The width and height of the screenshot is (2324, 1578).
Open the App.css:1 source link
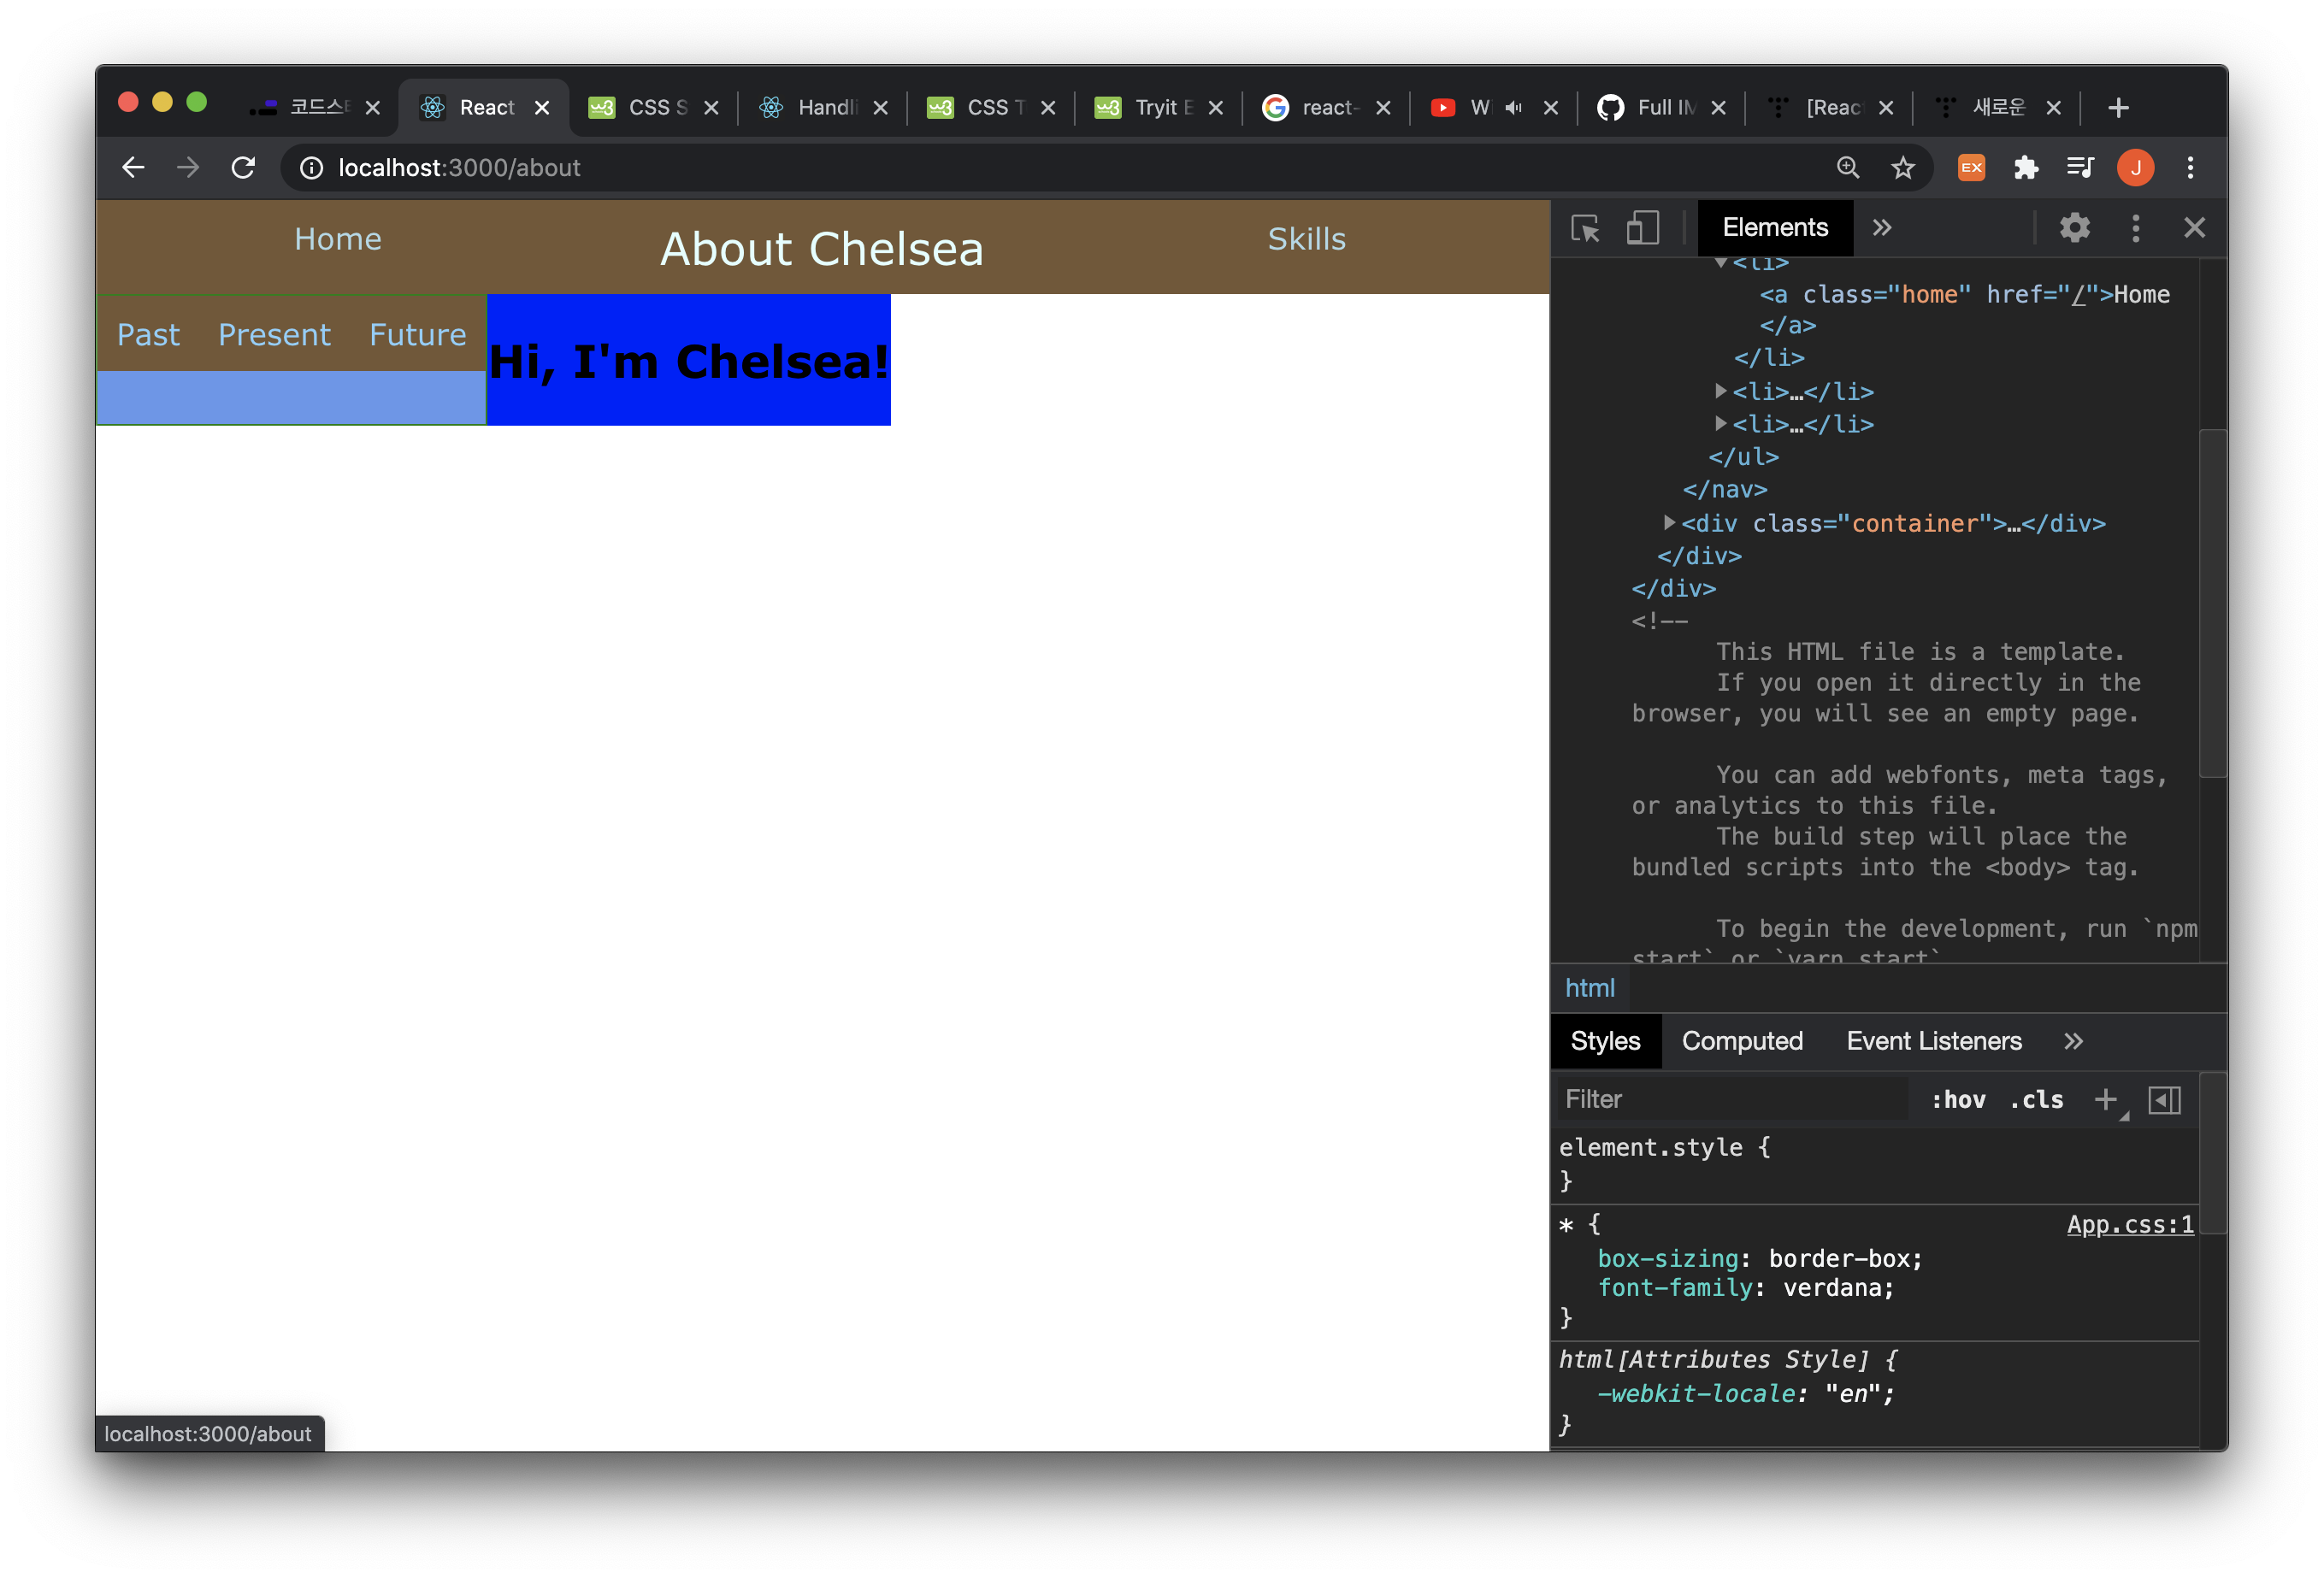[x=2129, y=1224]
